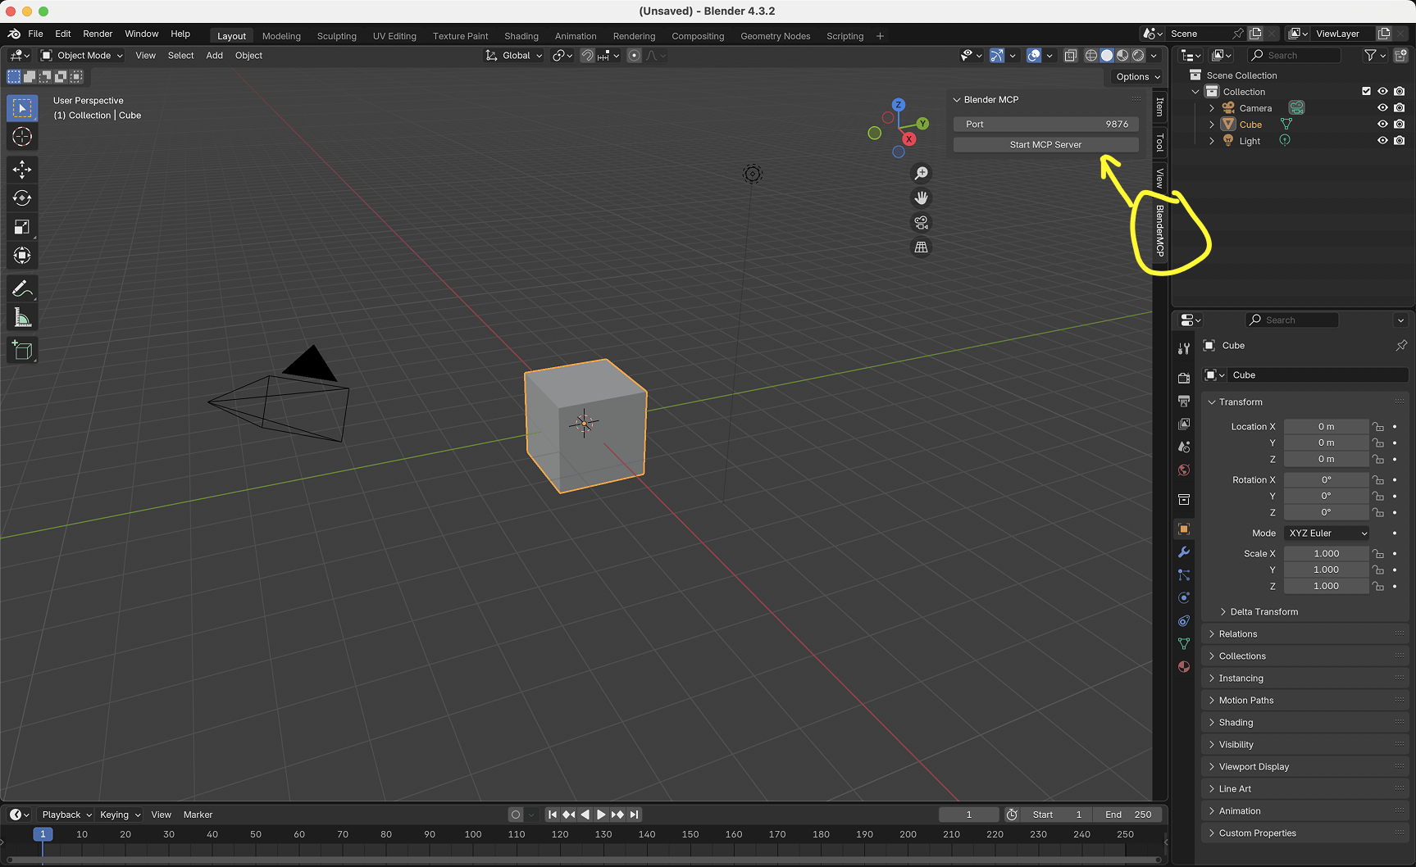Open the Render properties tab
Screen dimensions: 1416x867
pyautogui.click(x=1183, y=378)
